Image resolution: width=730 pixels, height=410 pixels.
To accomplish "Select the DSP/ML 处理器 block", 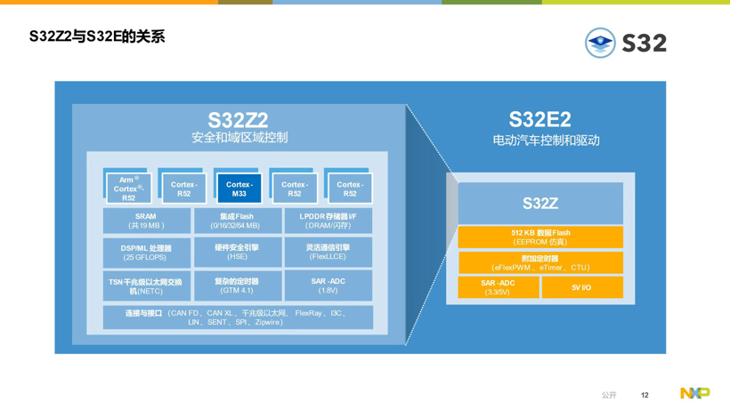I will 146,253.
